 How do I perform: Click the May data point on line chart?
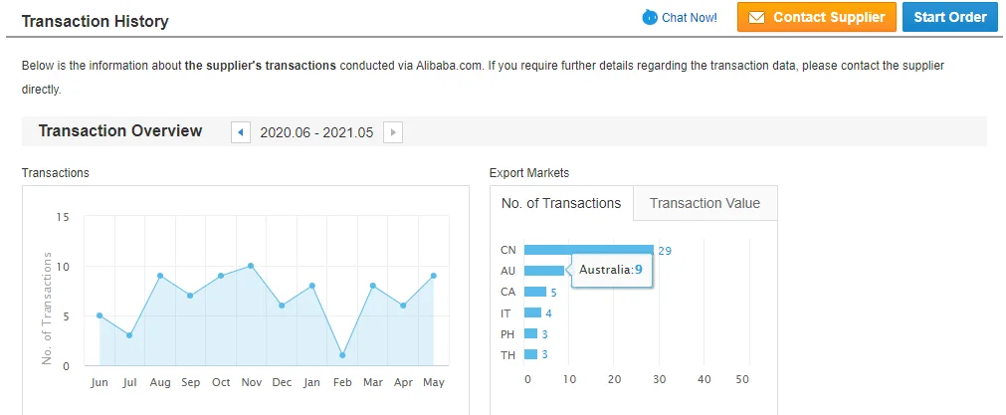point(434,276)
